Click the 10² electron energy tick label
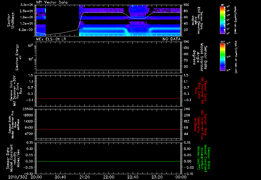 [x=30, y=46]
